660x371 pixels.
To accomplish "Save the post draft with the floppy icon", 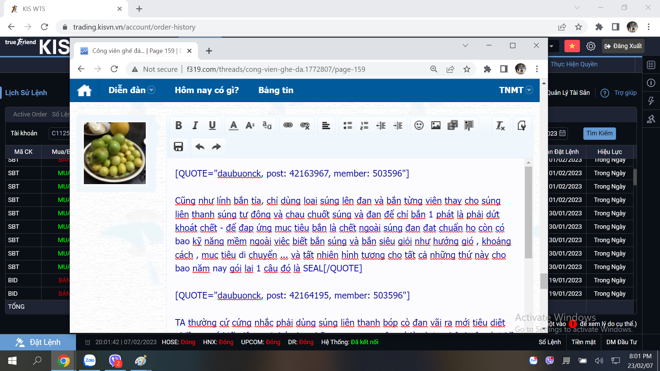I will point(178,146).
